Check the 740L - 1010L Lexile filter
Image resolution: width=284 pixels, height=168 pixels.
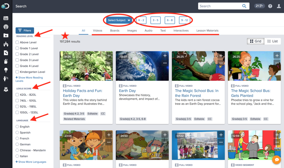point(17,101)
